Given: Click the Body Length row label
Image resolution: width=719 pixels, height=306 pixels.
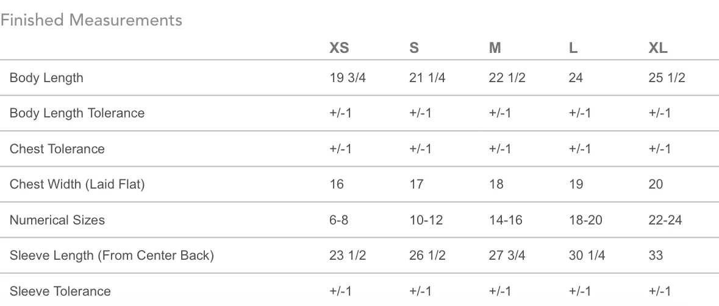Looking at the screenshot, I should click(x=46, y=78).
